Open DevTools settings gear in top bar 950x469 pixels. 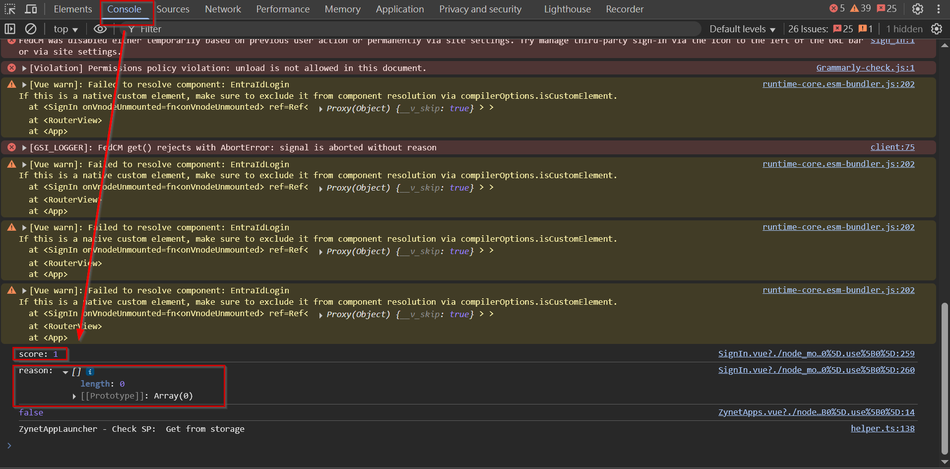point(918,9)
